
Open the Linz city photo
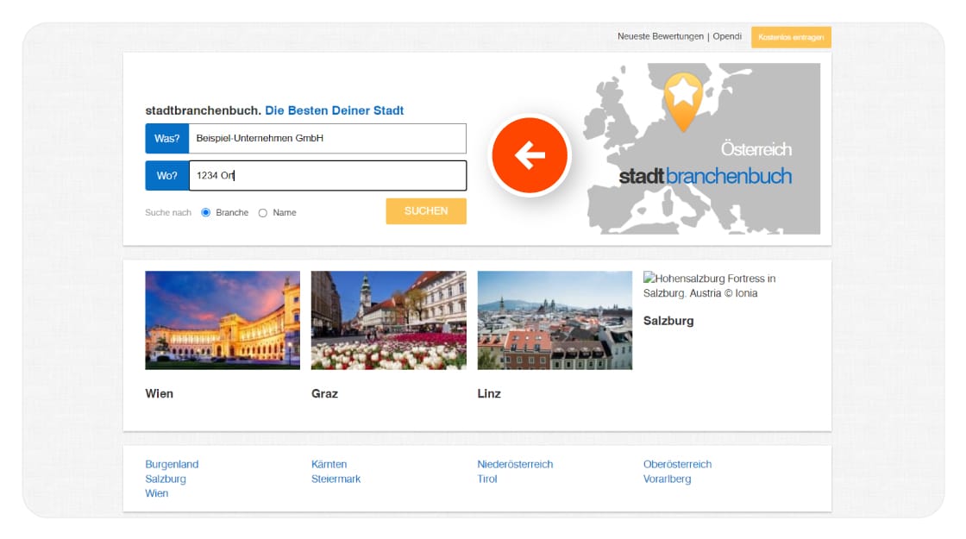555,320
